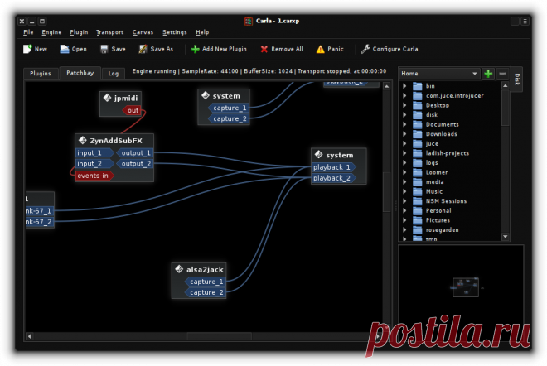Expand the ladish-projects folder arrow
The width and height of the screenshot is (547, 366).
tap(404, 153)
